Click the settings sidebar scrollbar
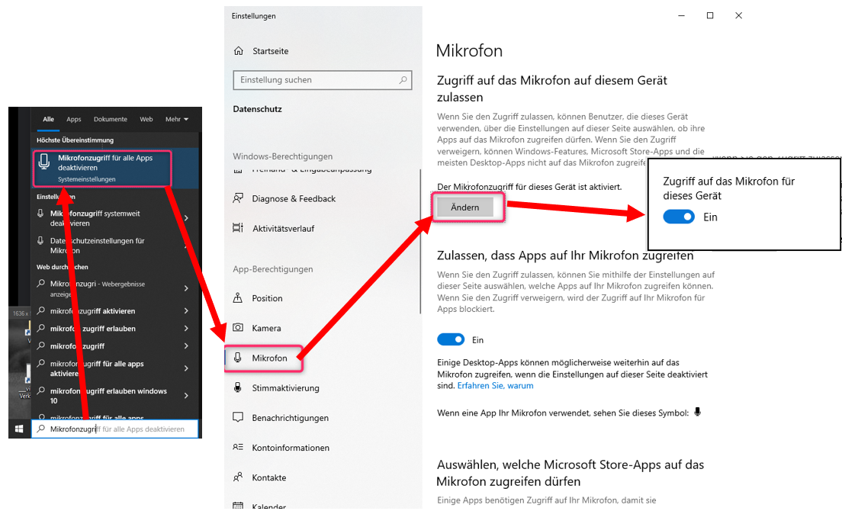This screenshot has width=842, height=511. [420, 242]
